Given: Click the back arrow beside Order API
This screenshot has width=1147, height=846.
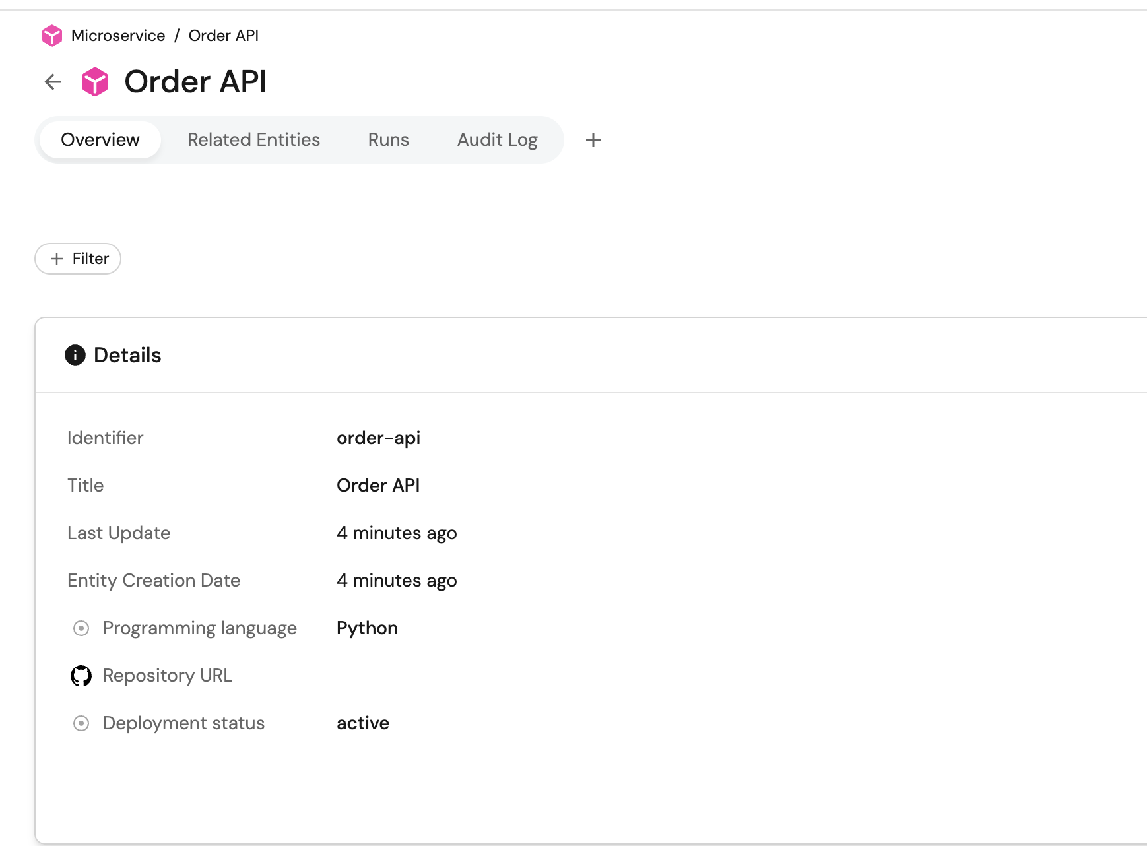Looking at the screenshot, I should [53, 82].
